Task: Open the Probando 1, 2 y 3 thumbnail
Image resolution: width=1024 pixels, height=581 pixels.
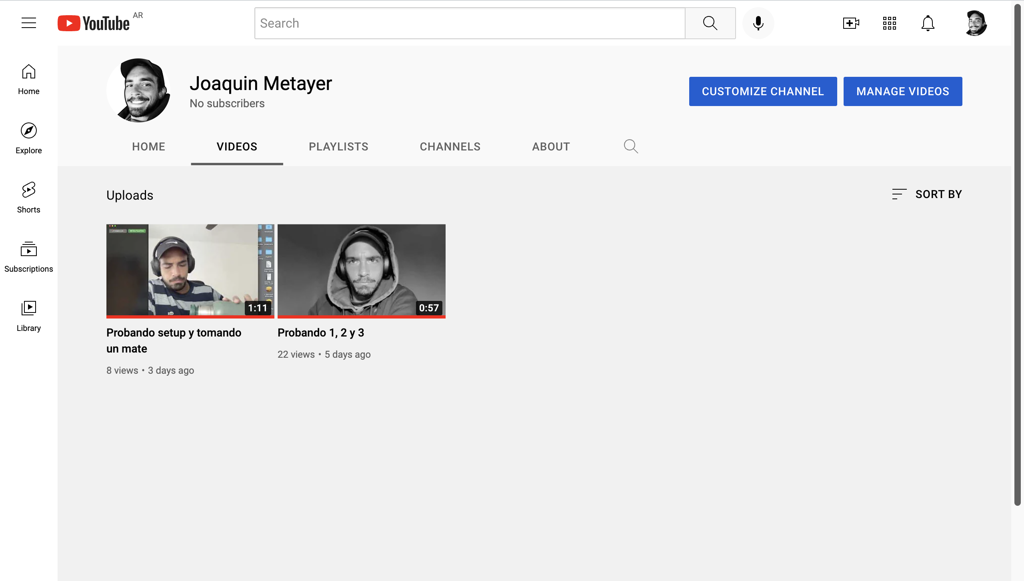Action: [361, 270]
